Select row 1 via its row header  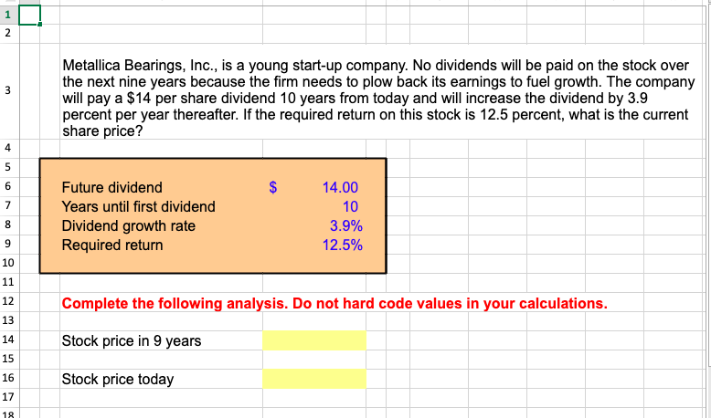pyautogui.click(x=7, y=15)
